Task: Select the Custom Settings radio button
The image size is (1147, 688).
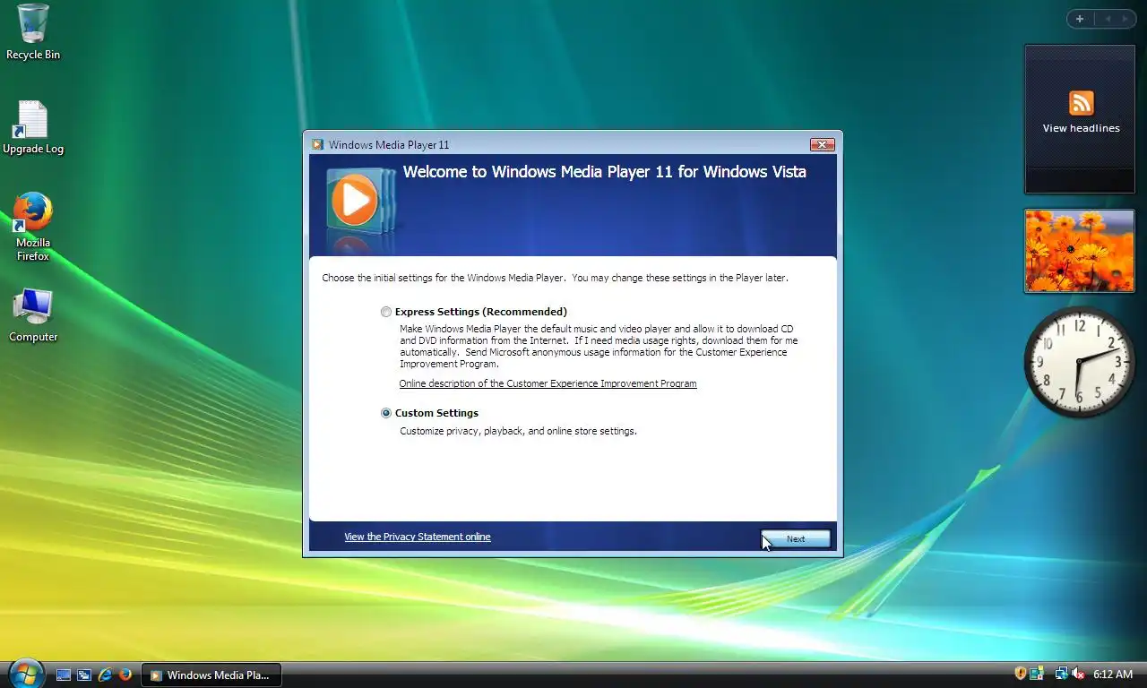Action: coord(386,413)
